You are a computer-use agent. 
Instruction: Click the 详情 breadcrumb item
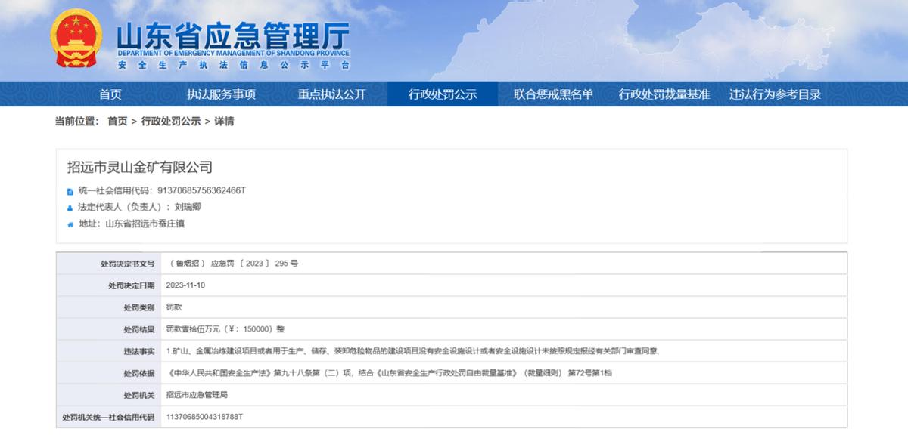point(224,121)
